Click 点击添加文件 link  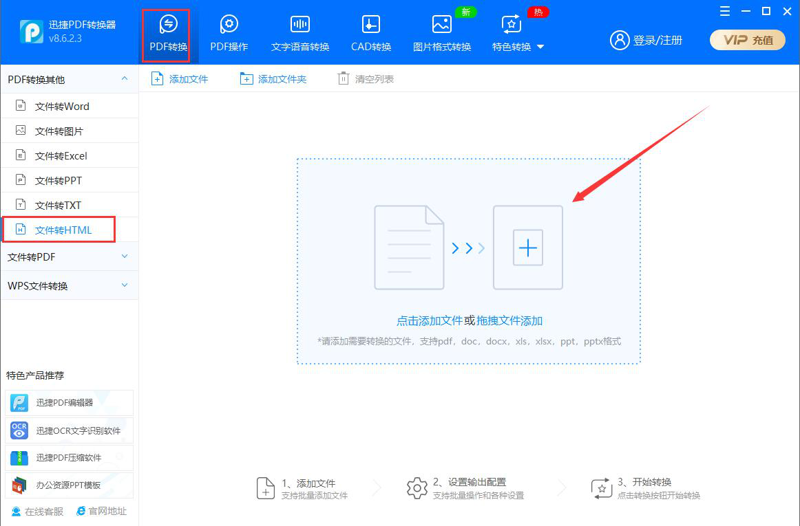(429, 320)
